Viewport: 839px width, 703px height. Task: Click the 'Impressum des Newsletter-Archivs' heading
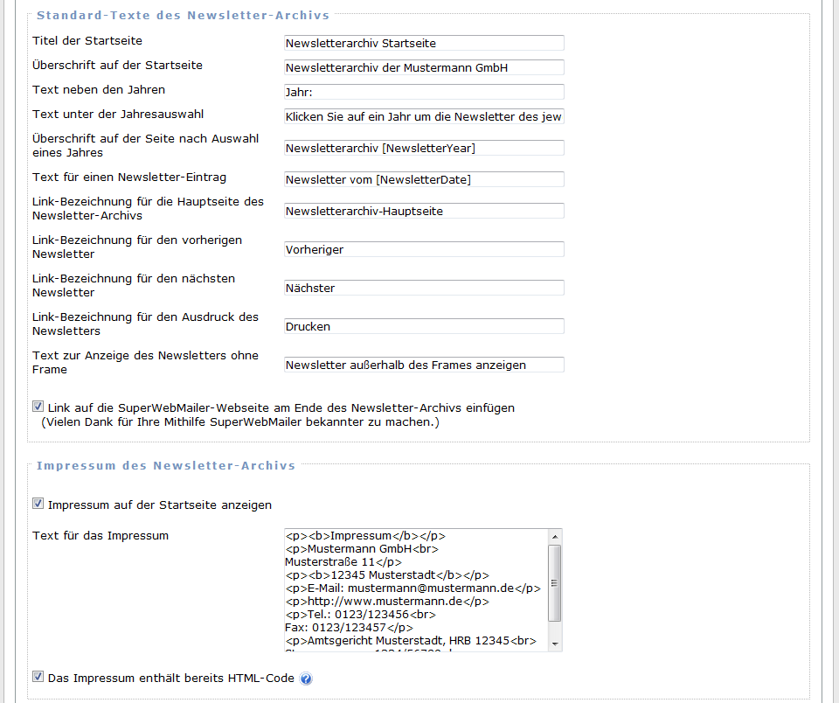click(x=166, y=466)
